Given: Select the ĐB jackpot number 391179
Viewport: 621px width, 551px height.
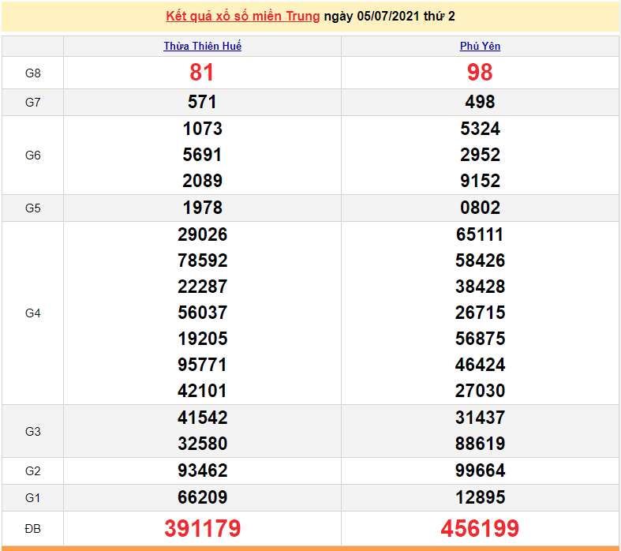Looking at the screenshot, I should 202,528.
